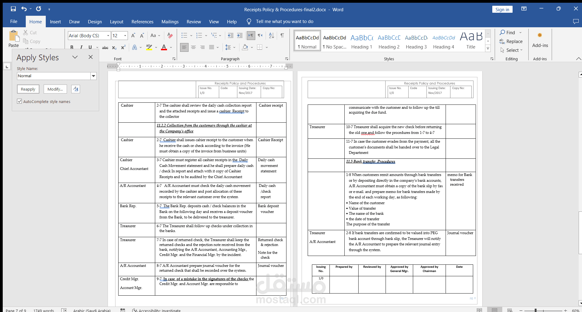582x312 pixels.
Task: Toggle Bold formatting
Action: click(x=72, y=47)
